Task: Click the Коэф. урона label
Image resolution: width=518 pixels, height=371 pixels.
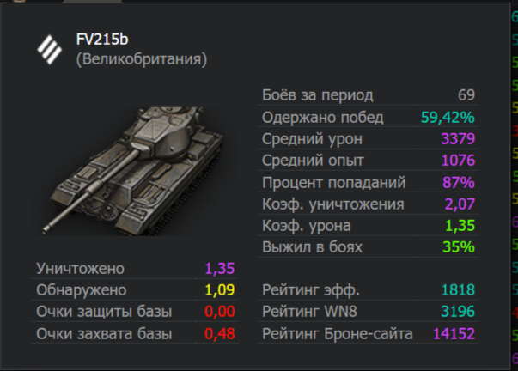Action: [x=306, y=227]
